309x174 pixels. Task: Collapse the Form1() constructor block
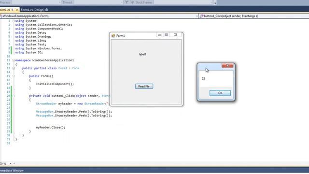[x=14, y=76]
